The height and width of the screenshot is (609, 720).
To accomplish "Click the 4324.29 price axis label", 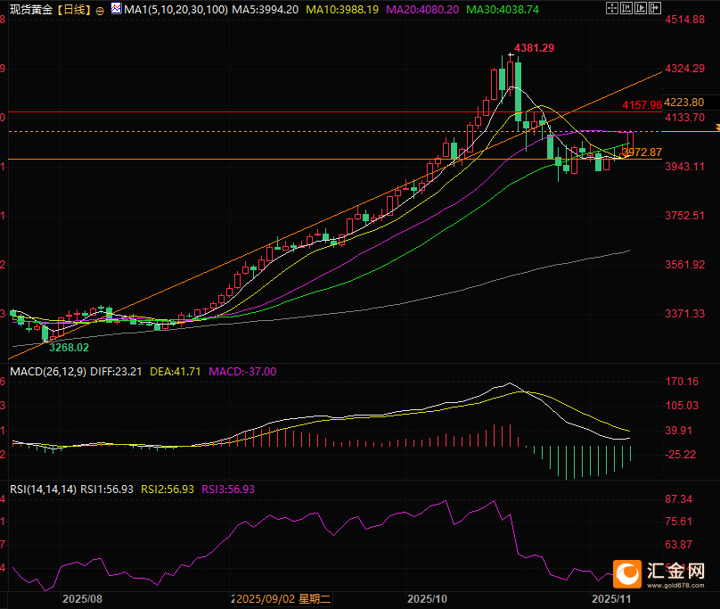I will click(x=684, y=69).
